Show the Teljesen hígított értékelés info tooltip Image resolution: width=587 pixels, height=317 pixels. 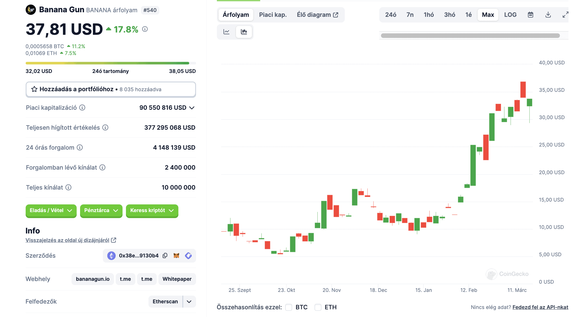[105, 127]
